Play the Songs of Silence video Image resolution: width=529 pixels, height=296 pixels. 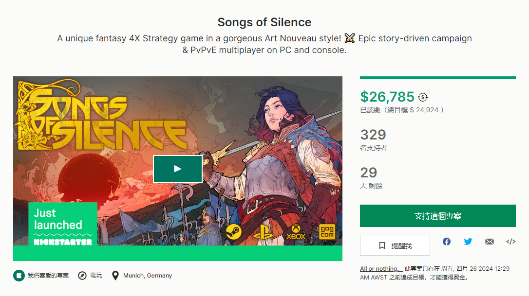(177, 169)
